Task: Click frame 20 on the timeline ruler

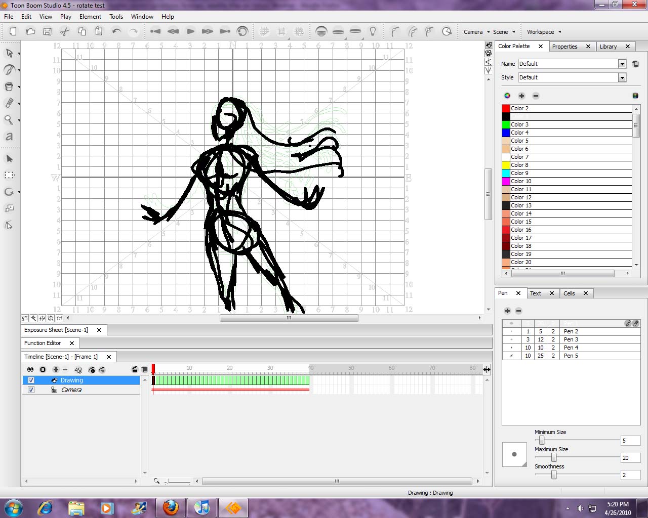Action: (230, 368)
